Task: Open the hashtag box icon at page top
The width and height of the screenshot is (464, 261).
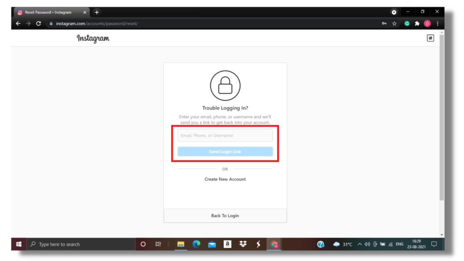Action: coord(430,38)
